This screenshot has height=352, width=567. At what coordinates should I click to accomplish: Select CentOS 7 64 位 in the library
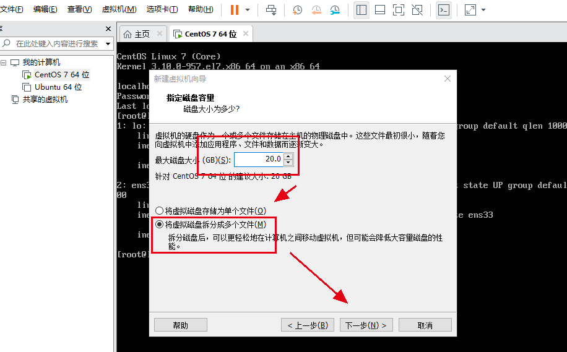(61, 75)
